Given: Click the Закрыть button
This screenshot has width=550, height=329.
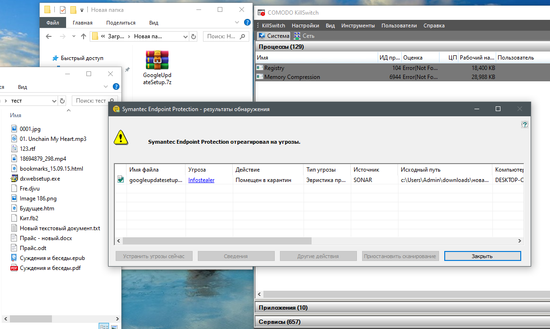Looking at the screenshot, I should (482, 256).
